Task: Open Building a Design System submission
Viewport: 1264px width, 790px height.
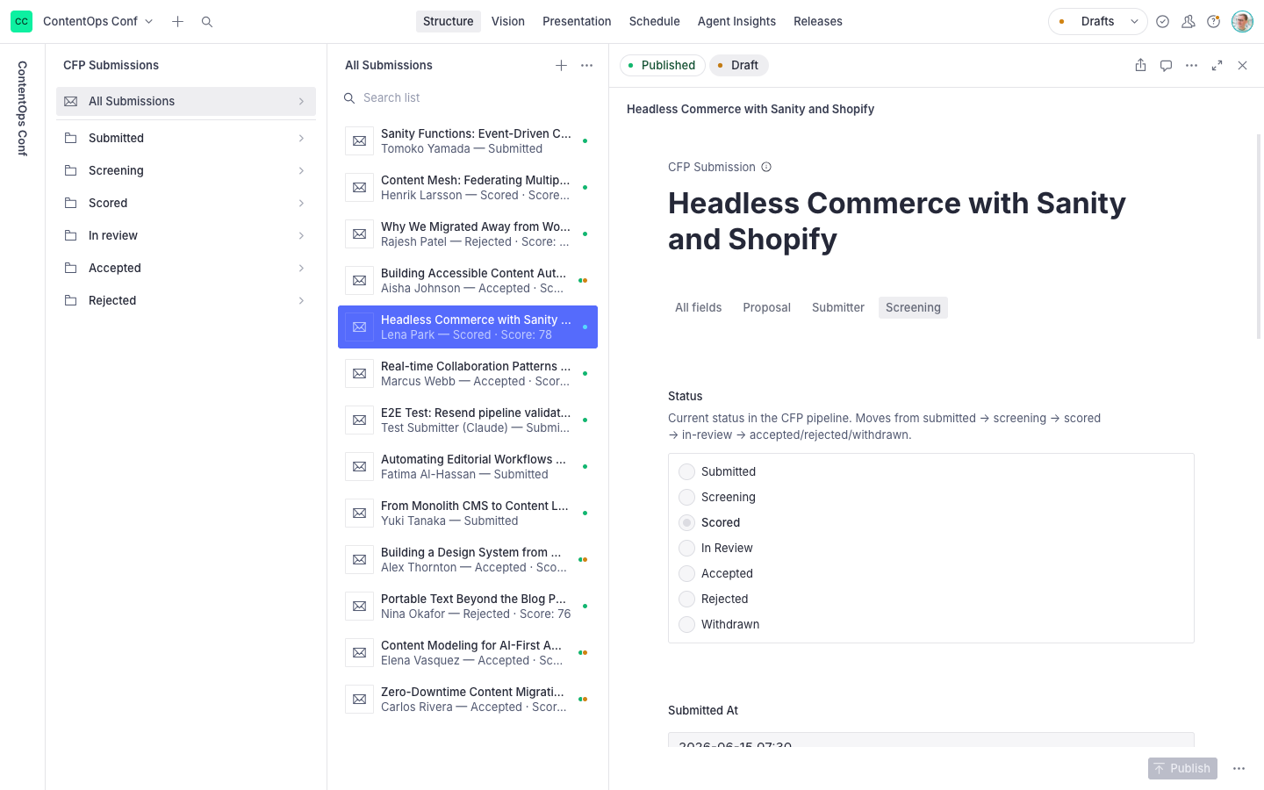Action: (468, 559)
